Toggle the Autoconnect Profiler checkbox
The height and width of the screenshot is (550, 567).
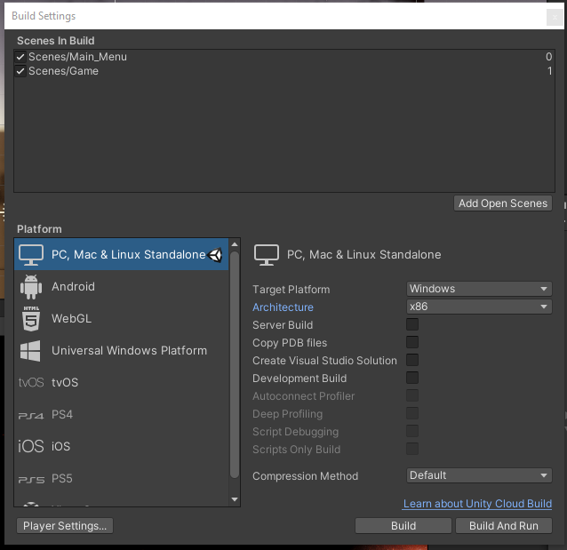click(x=412, y=395)
